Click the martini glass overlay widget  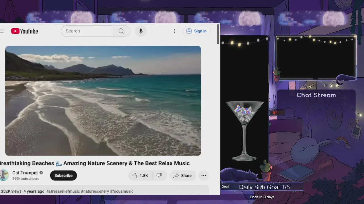tap(245, 131)
